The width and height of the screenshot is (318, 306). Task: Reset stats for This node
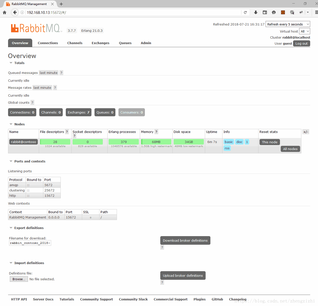click(270, 142)
